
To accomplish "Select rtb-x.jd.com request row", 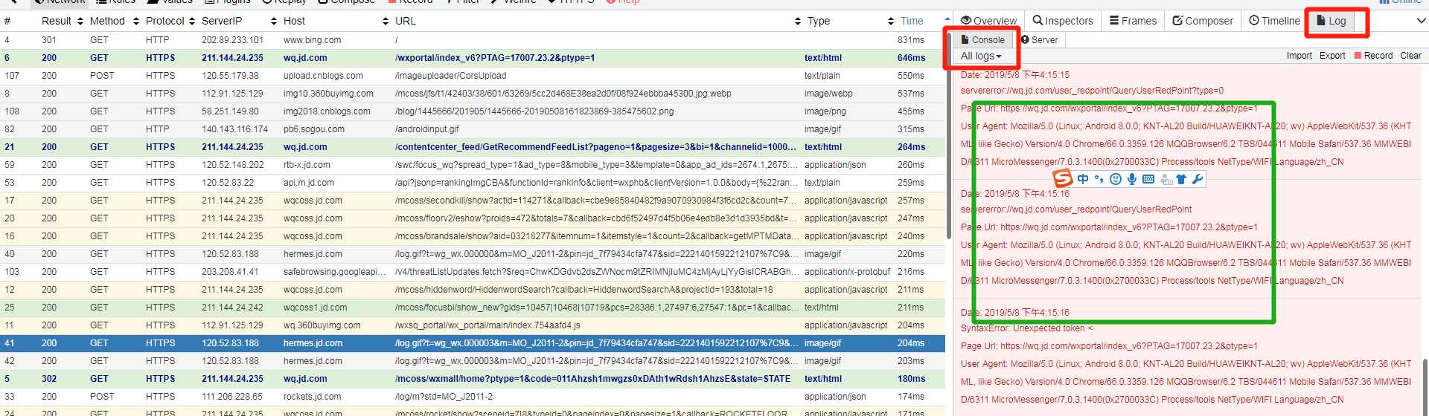I will [473, 165].
